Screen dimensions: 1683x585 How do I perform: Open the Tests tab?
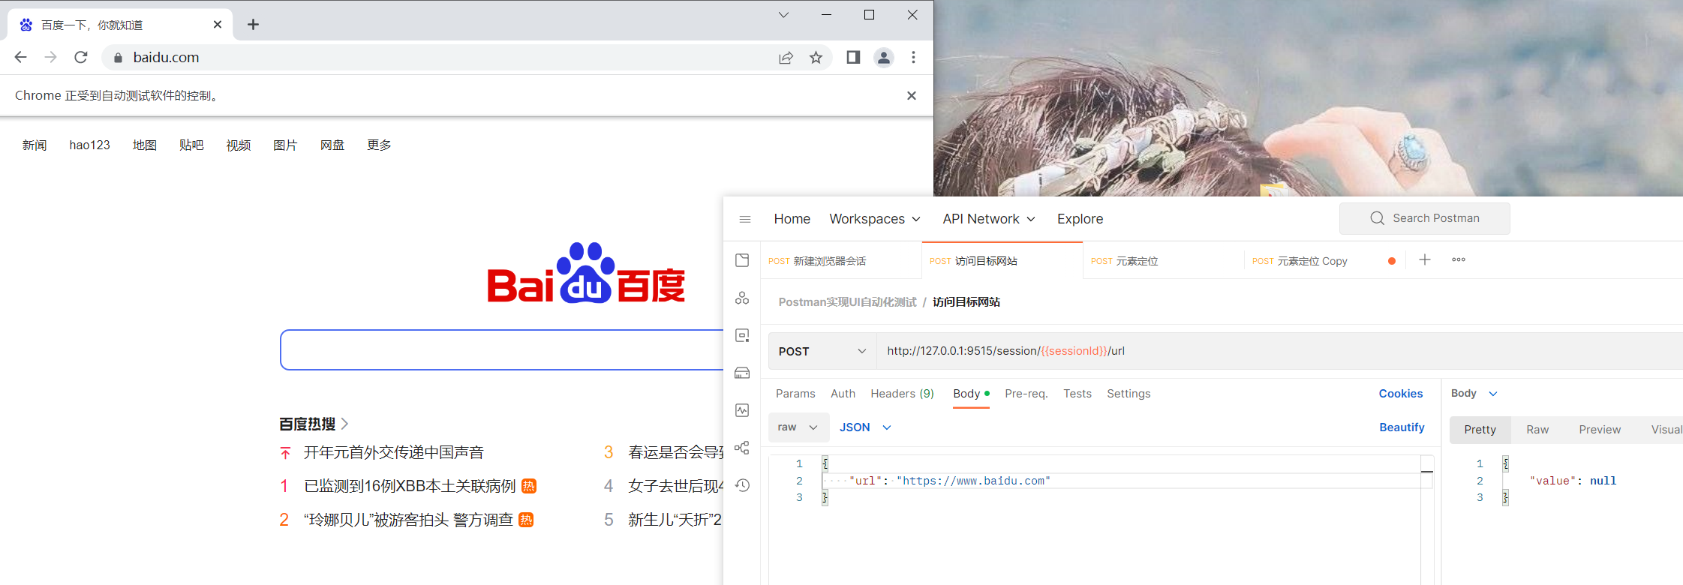pos(1077,393)
